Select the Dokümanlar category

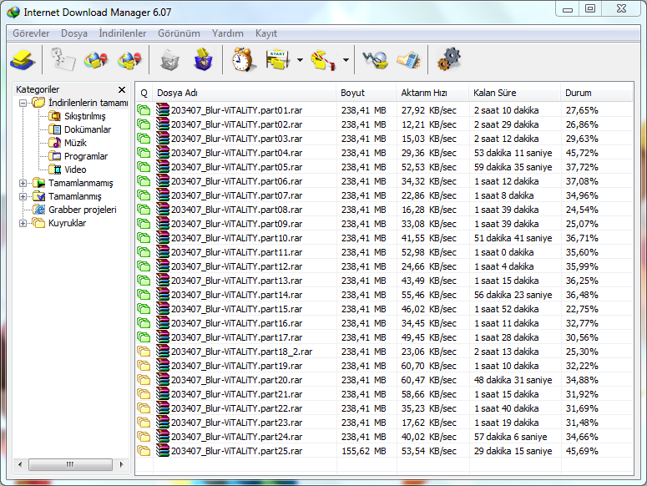pyautogui.click(x=88, y=129)
